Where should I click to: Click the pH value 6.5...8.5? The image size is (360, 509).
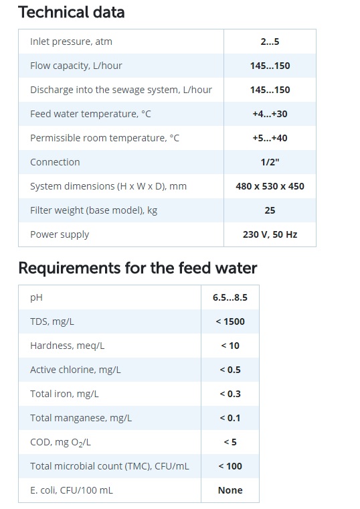point(230,297)
